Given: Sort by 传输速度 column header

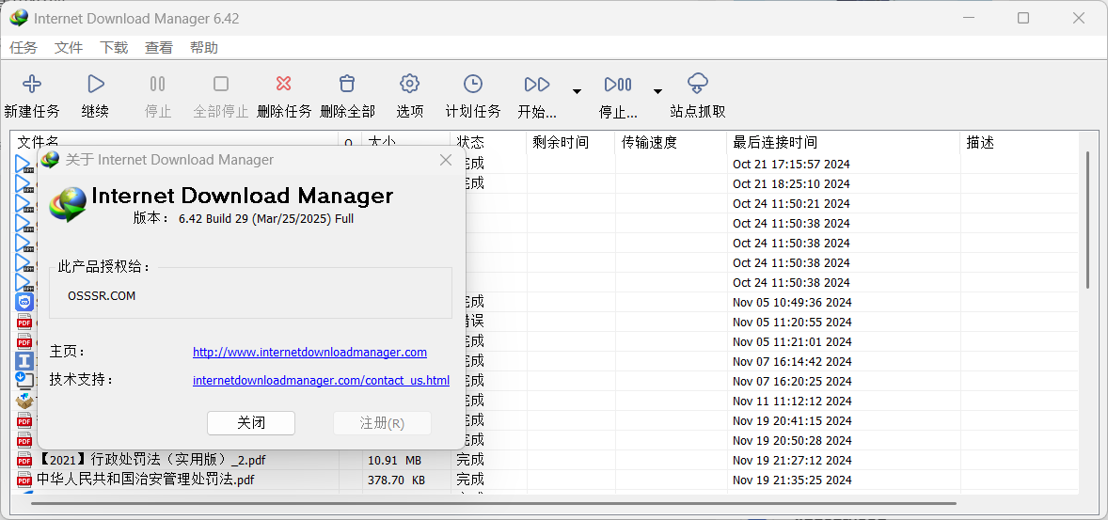Looking at the screenshot, I should (671, 142).
